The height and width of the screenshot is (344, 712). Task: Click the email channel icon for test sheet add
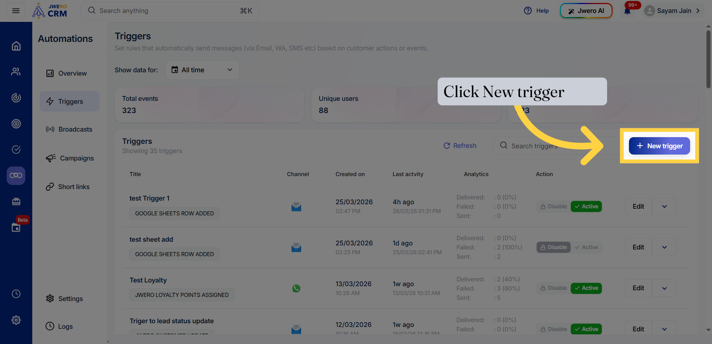click(x=296, y=247)
